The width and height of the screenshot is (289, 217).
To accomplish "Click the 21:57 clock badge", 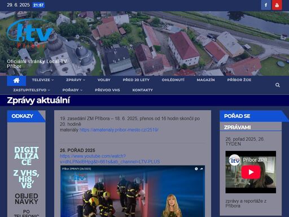I will [x=38, y=5].
